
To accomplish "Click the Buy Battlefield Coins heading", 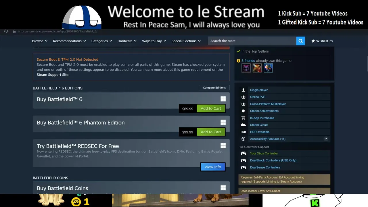I will tap(62, 188).
